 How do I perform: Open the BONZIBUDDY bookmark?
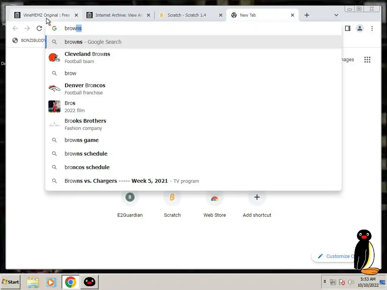click(x=29, y=40)
